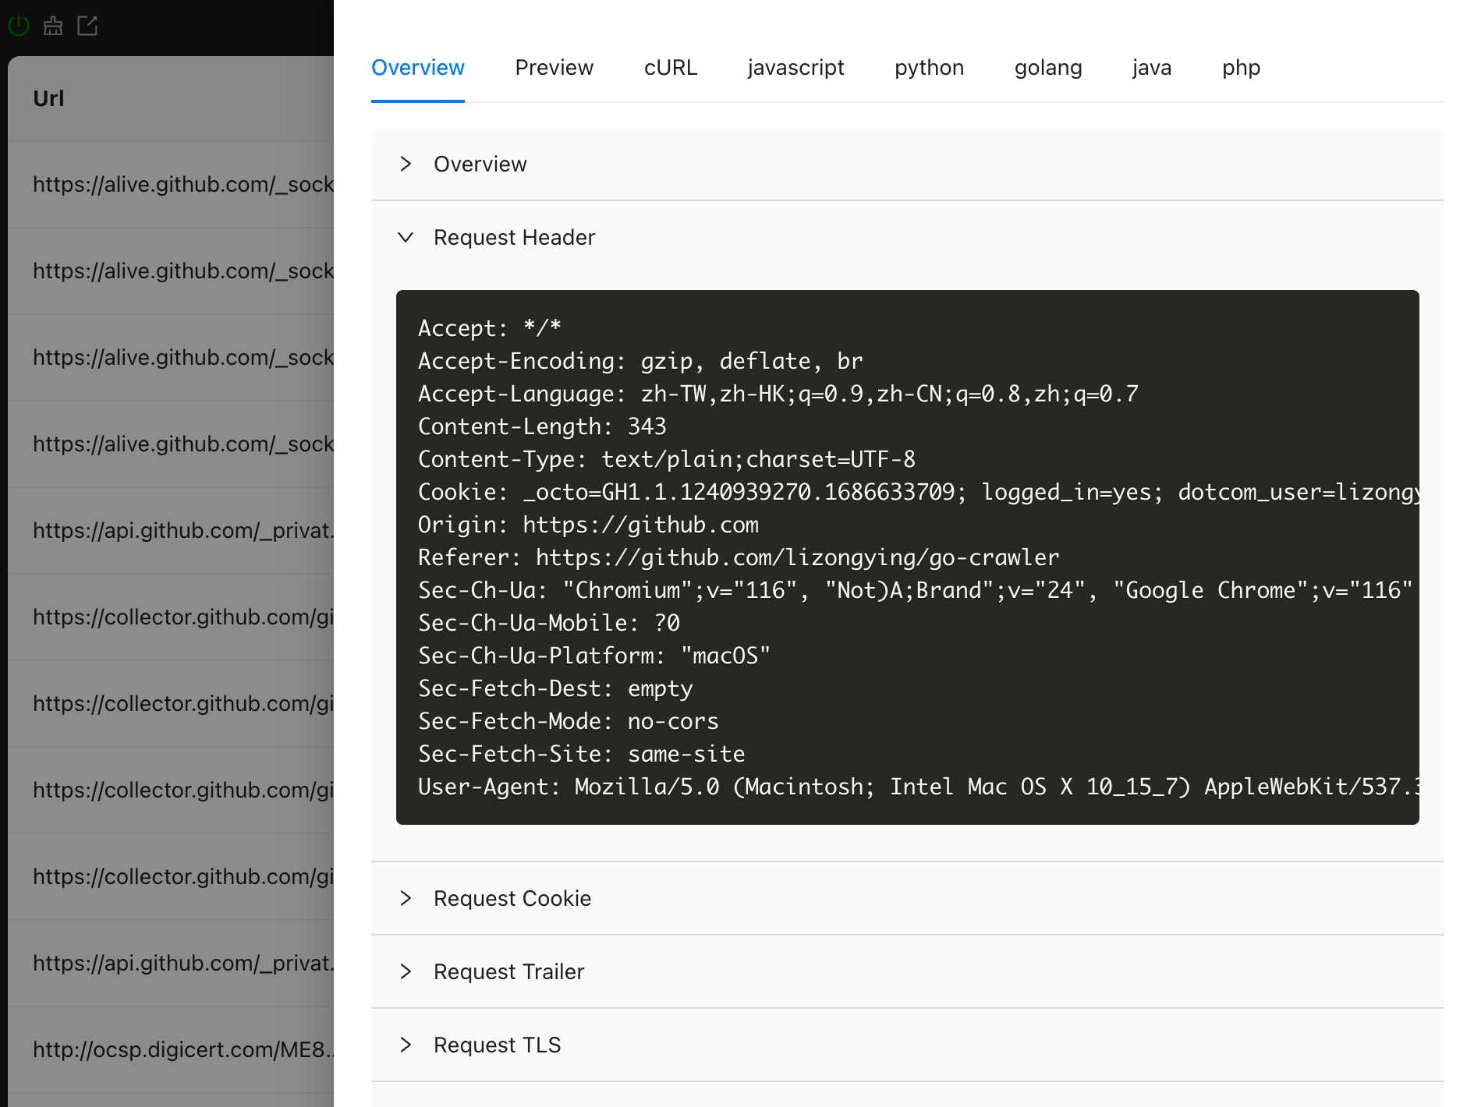Click the 'Sec-Fetch-Mode: no-cors' line
The image size is (1474, 1107).
tap(569, 721)
